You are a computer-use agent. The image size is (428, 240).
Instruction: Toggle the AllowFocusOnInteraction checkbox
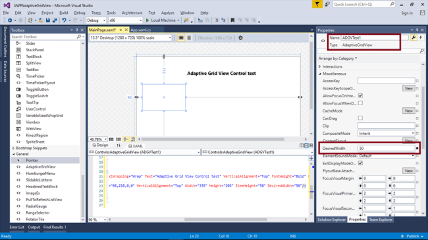click(x=360, y=96)
